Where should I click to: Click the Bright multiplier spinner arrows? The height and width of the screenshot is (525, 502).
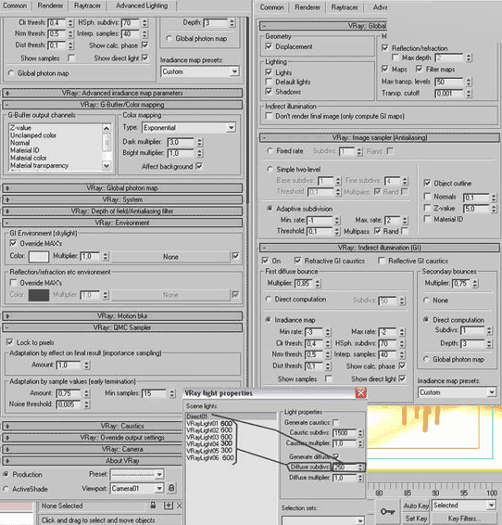[199, 153]
